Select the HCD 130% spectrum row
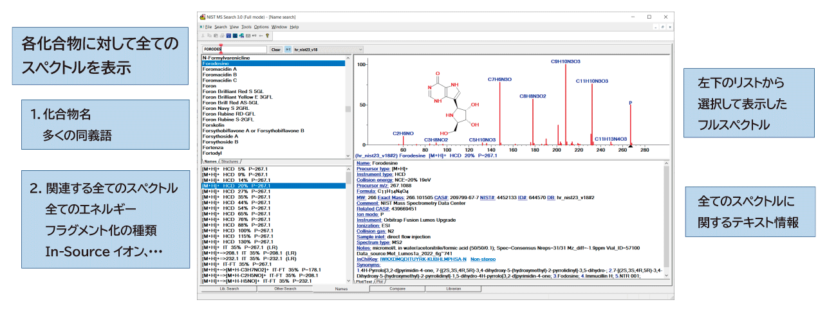 pyautogui.click(x=273, y=242)
